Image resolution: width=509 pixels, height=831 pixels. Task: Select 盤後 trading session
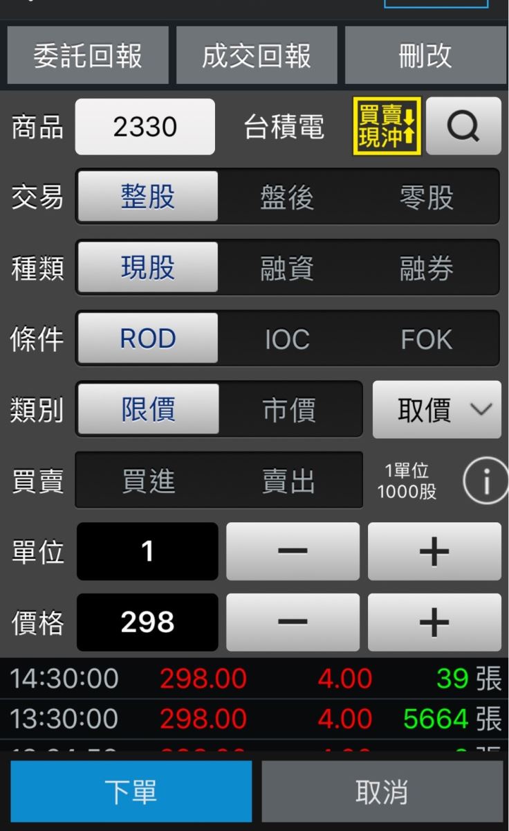click(287, 197)
